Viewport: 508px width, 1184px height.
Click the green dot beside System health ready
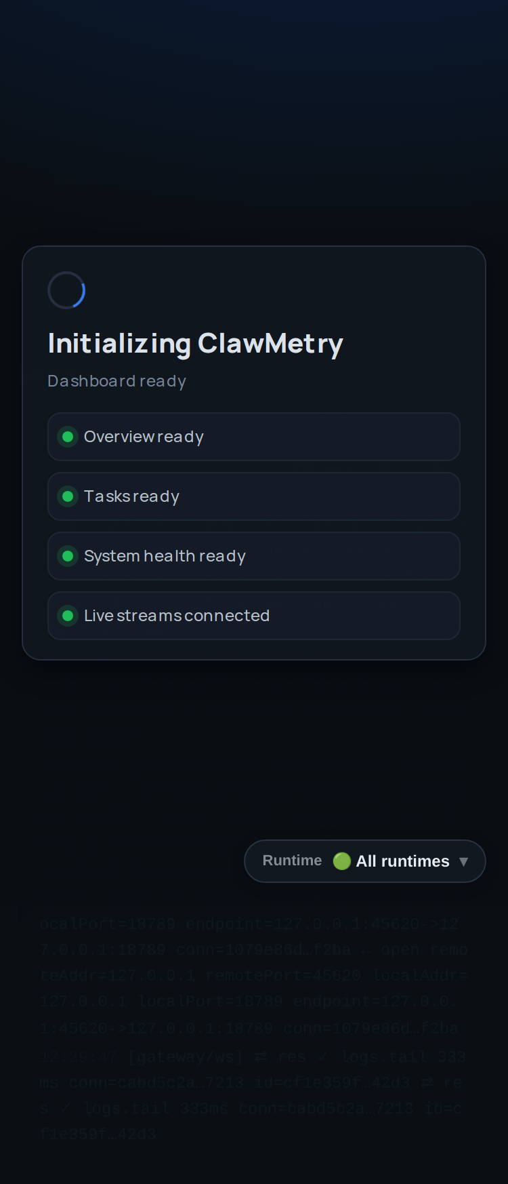[68, 556]
